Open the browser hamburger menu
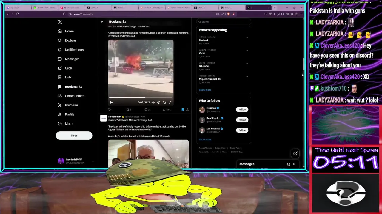 [x=301, y=14]
